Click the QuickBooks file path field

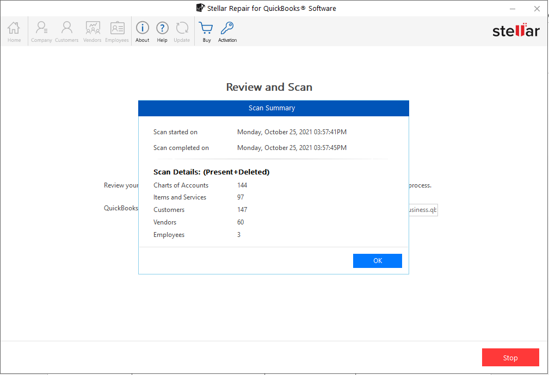click(423, 210)
